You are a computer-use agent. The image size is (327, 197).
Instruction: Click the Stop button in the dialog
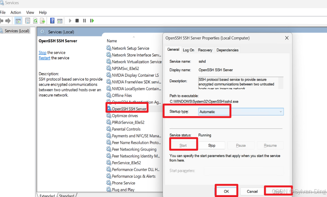pos(212,145)
